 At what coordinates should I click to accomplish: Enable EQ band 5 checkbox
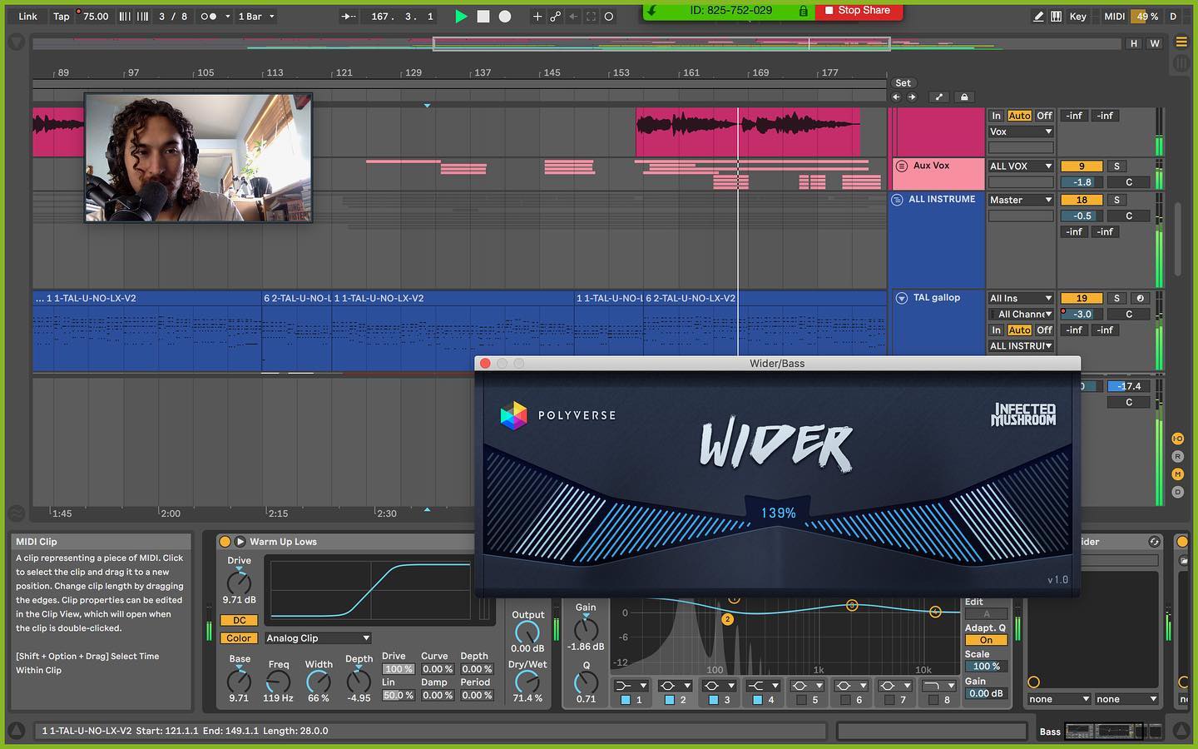point(802,700)
